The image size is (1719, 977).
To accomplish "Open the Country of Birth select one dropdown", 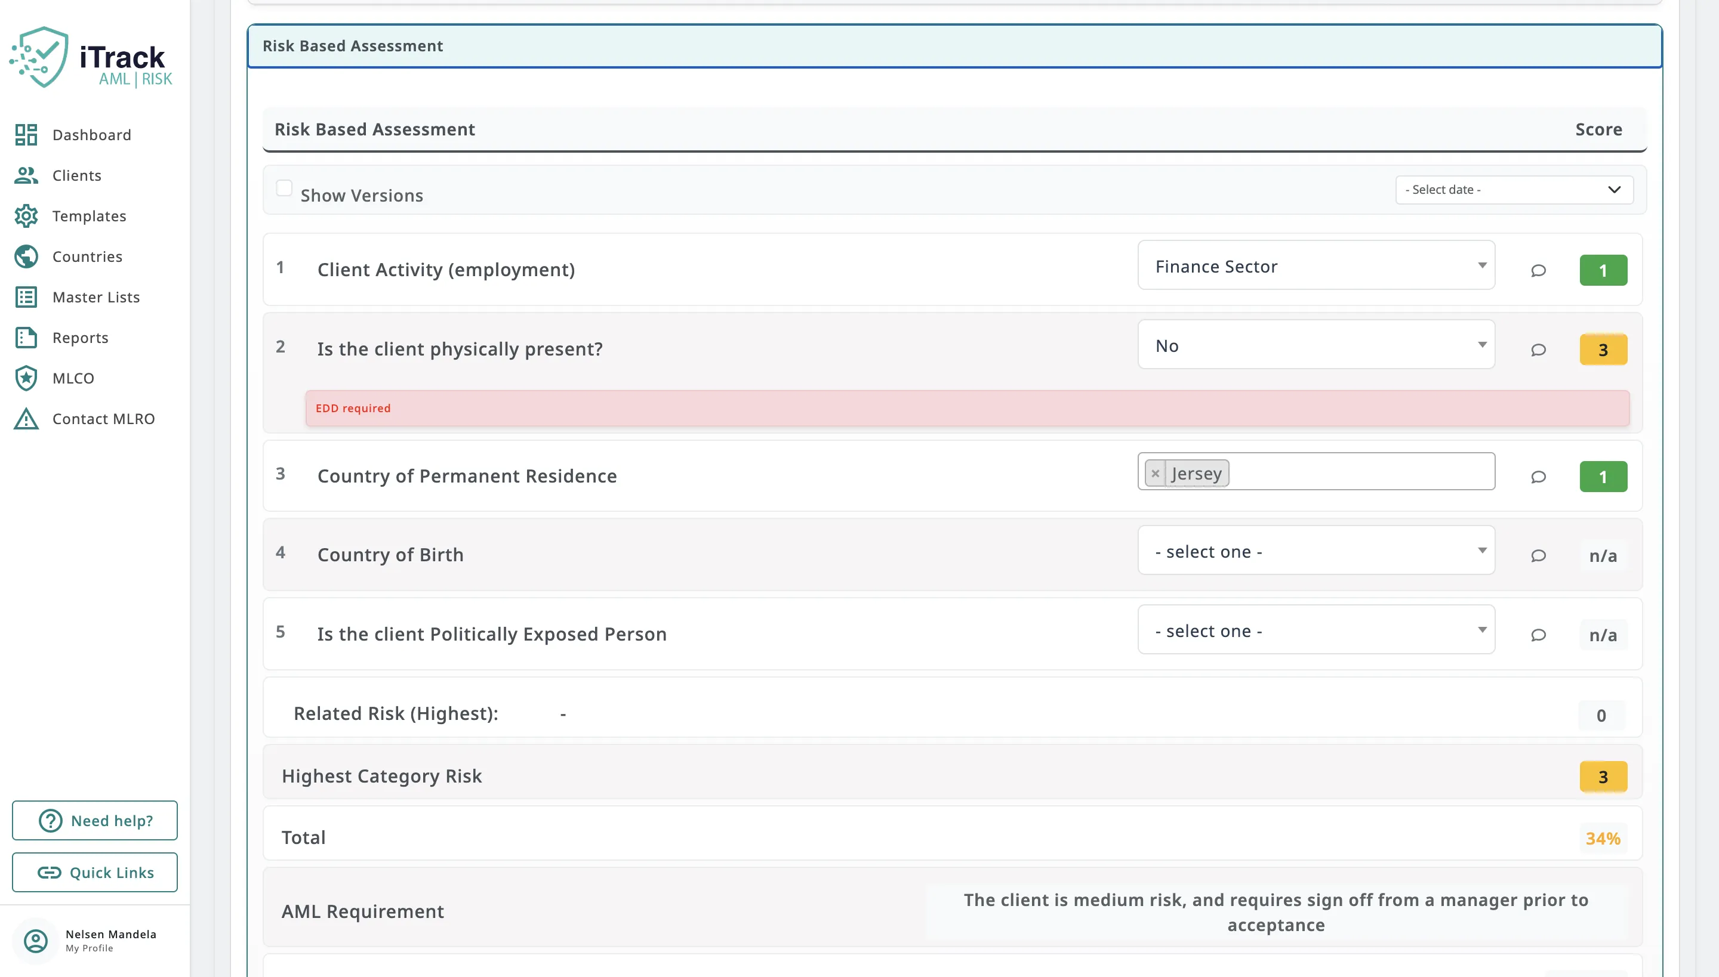I will pos(1316,550).
